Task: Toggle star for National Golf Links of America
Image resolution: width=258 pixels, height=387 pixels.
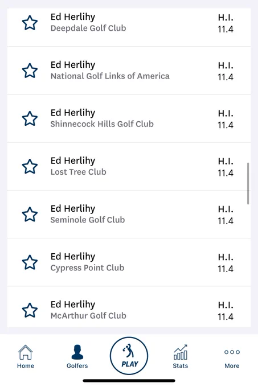Action: click(x=30, y=71)
